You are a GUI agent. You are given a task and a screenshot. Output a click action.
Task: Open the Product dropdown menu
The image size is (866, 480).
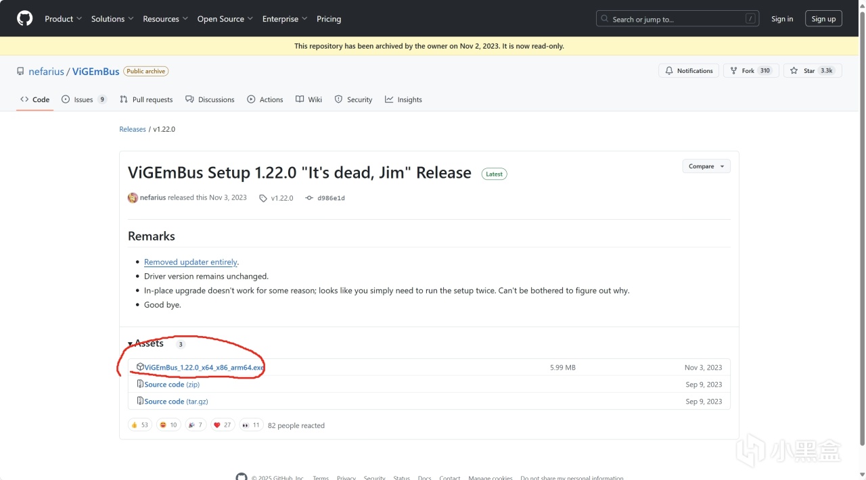(64, 19)
